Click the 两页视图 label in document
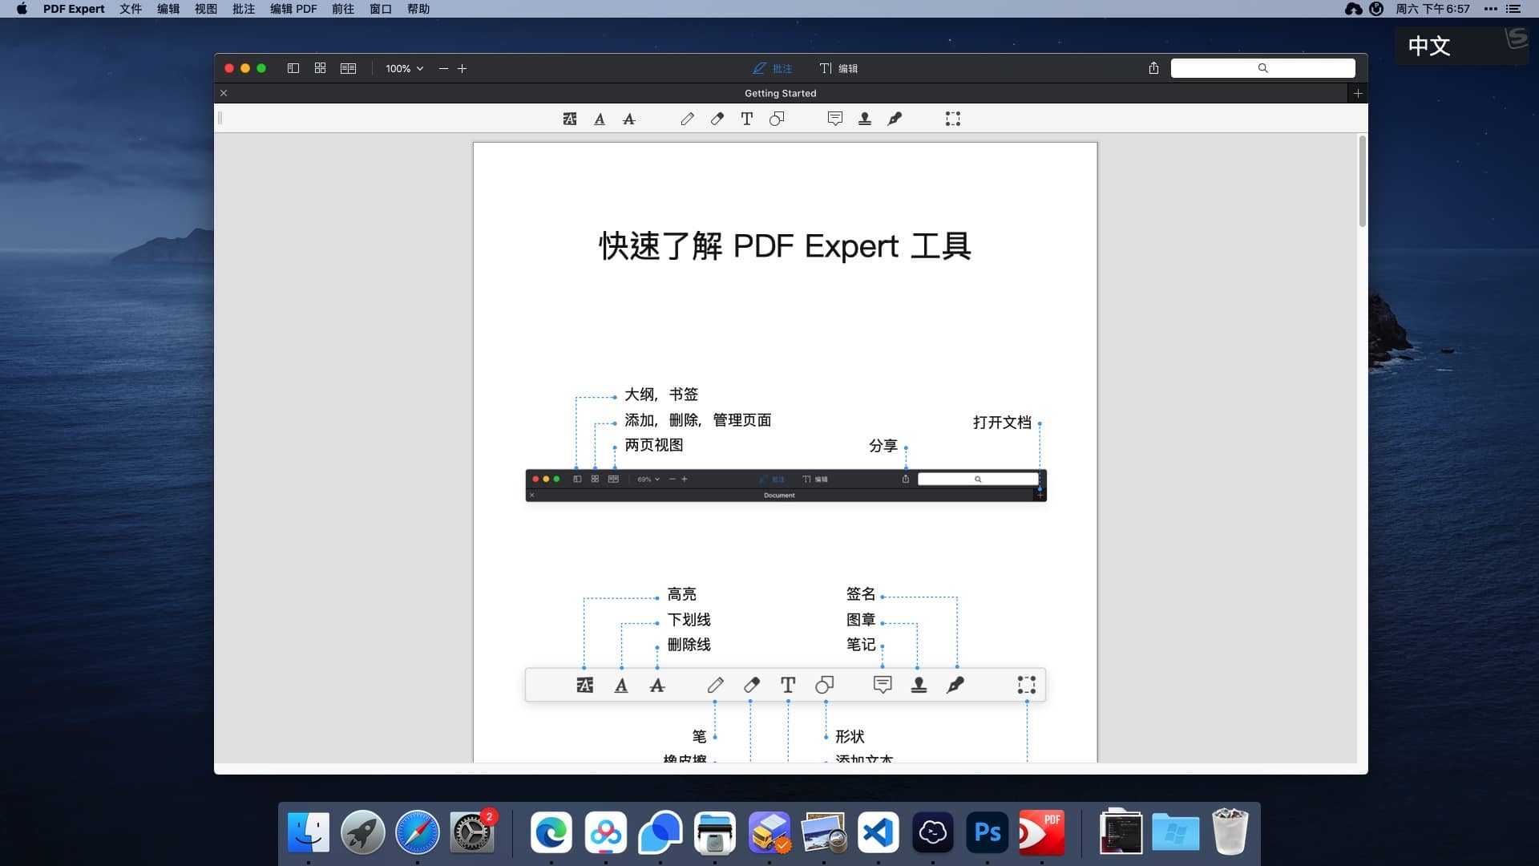Image resolution: width=1539 pixels, height=866 pixels. coord(654,445)
